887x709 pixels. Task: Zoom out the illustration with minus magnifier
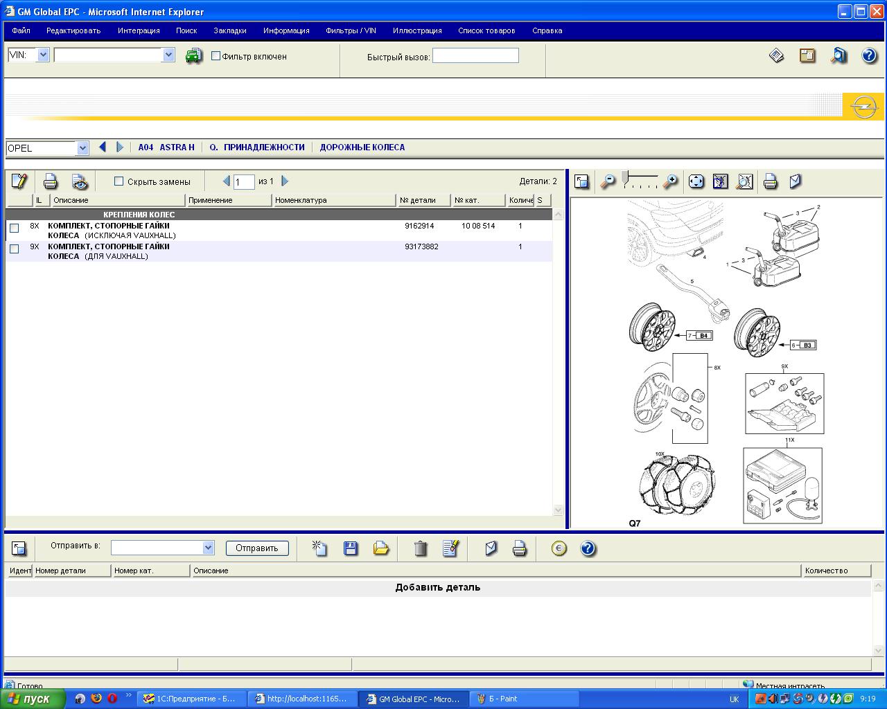tap(608, 181)
